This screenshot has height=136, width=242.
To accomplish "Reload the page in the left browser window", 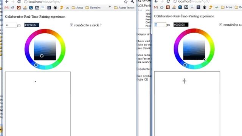I will tap(19, 2).
